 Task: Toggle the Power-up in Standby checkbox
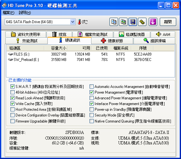click(91, 109)
